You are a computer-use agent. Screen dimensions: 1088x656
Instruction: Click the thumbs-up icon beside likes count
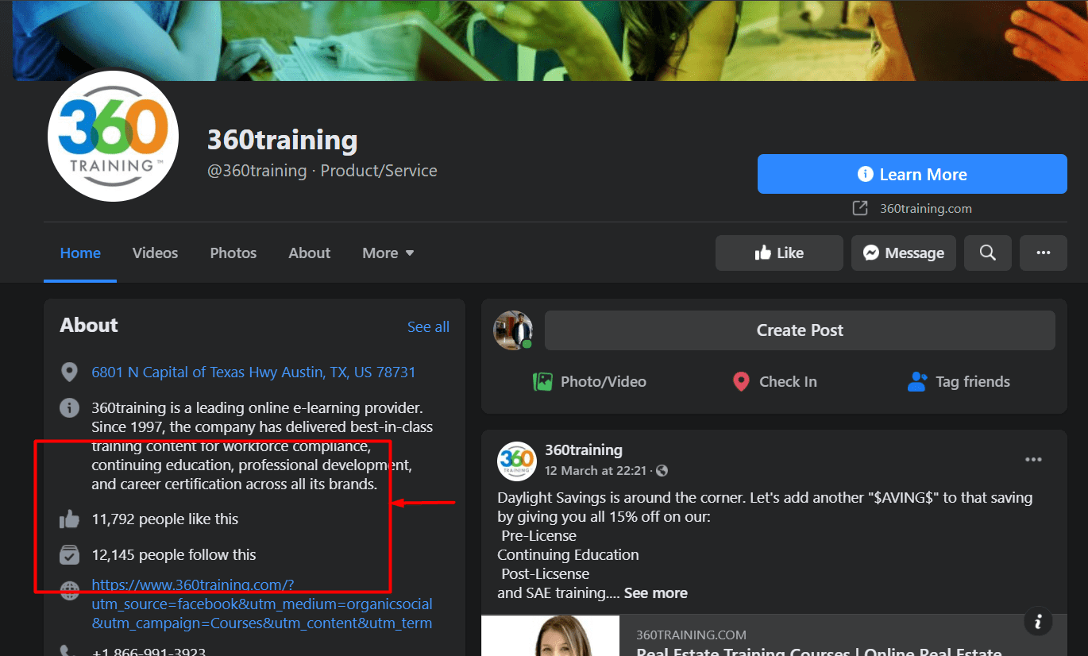click(x=70, y=519)
